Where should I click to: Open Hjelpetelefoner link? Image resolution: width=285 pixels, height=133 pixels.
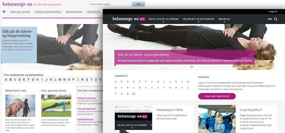point(85,119)
